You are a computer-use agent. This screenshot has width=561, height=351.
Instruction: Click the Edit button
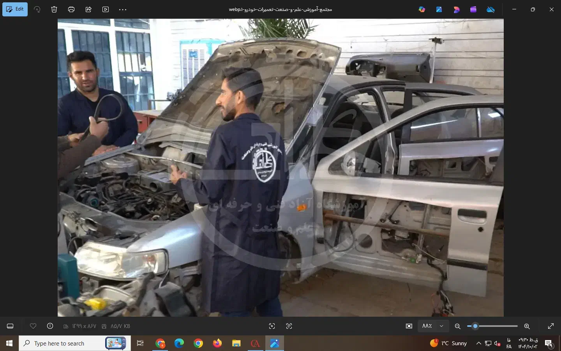click(15, 9)
